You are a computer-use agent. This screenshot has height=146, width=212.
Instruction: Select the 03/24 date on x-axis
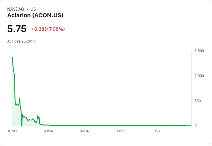coord(48,131)
